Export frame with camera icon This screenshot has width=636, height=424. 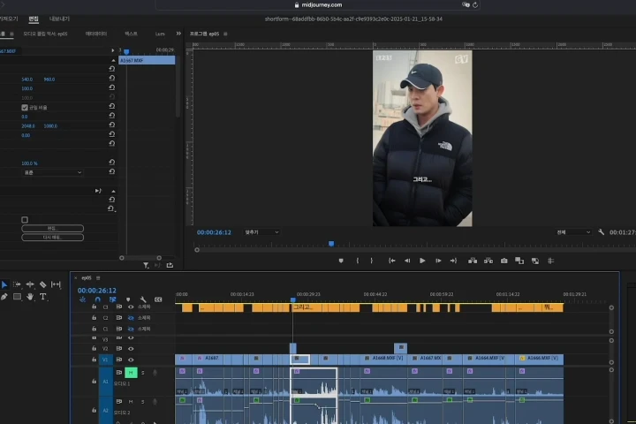pos(503,261)
